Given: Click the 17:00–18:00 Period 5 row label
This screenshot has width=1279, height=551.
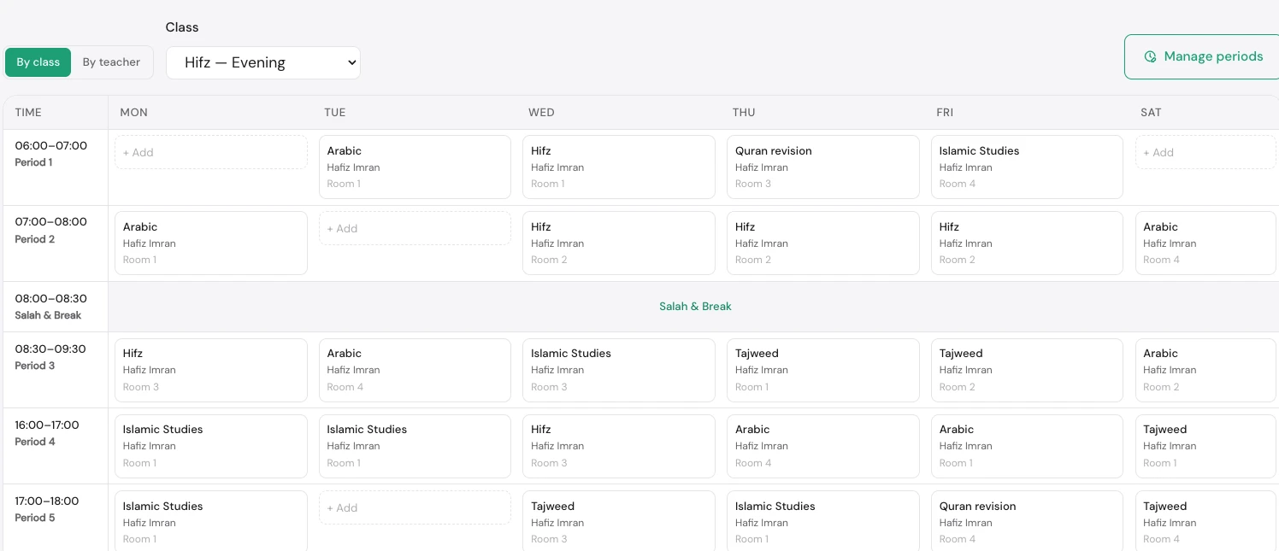Looking at the screenshot, I should (x=47, y=509).
